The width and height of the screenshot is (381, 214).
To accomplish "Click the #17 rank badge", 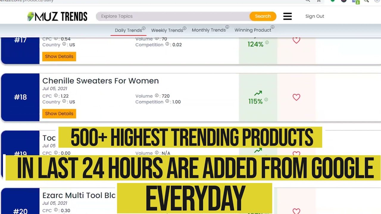I will tap(20, 40).
